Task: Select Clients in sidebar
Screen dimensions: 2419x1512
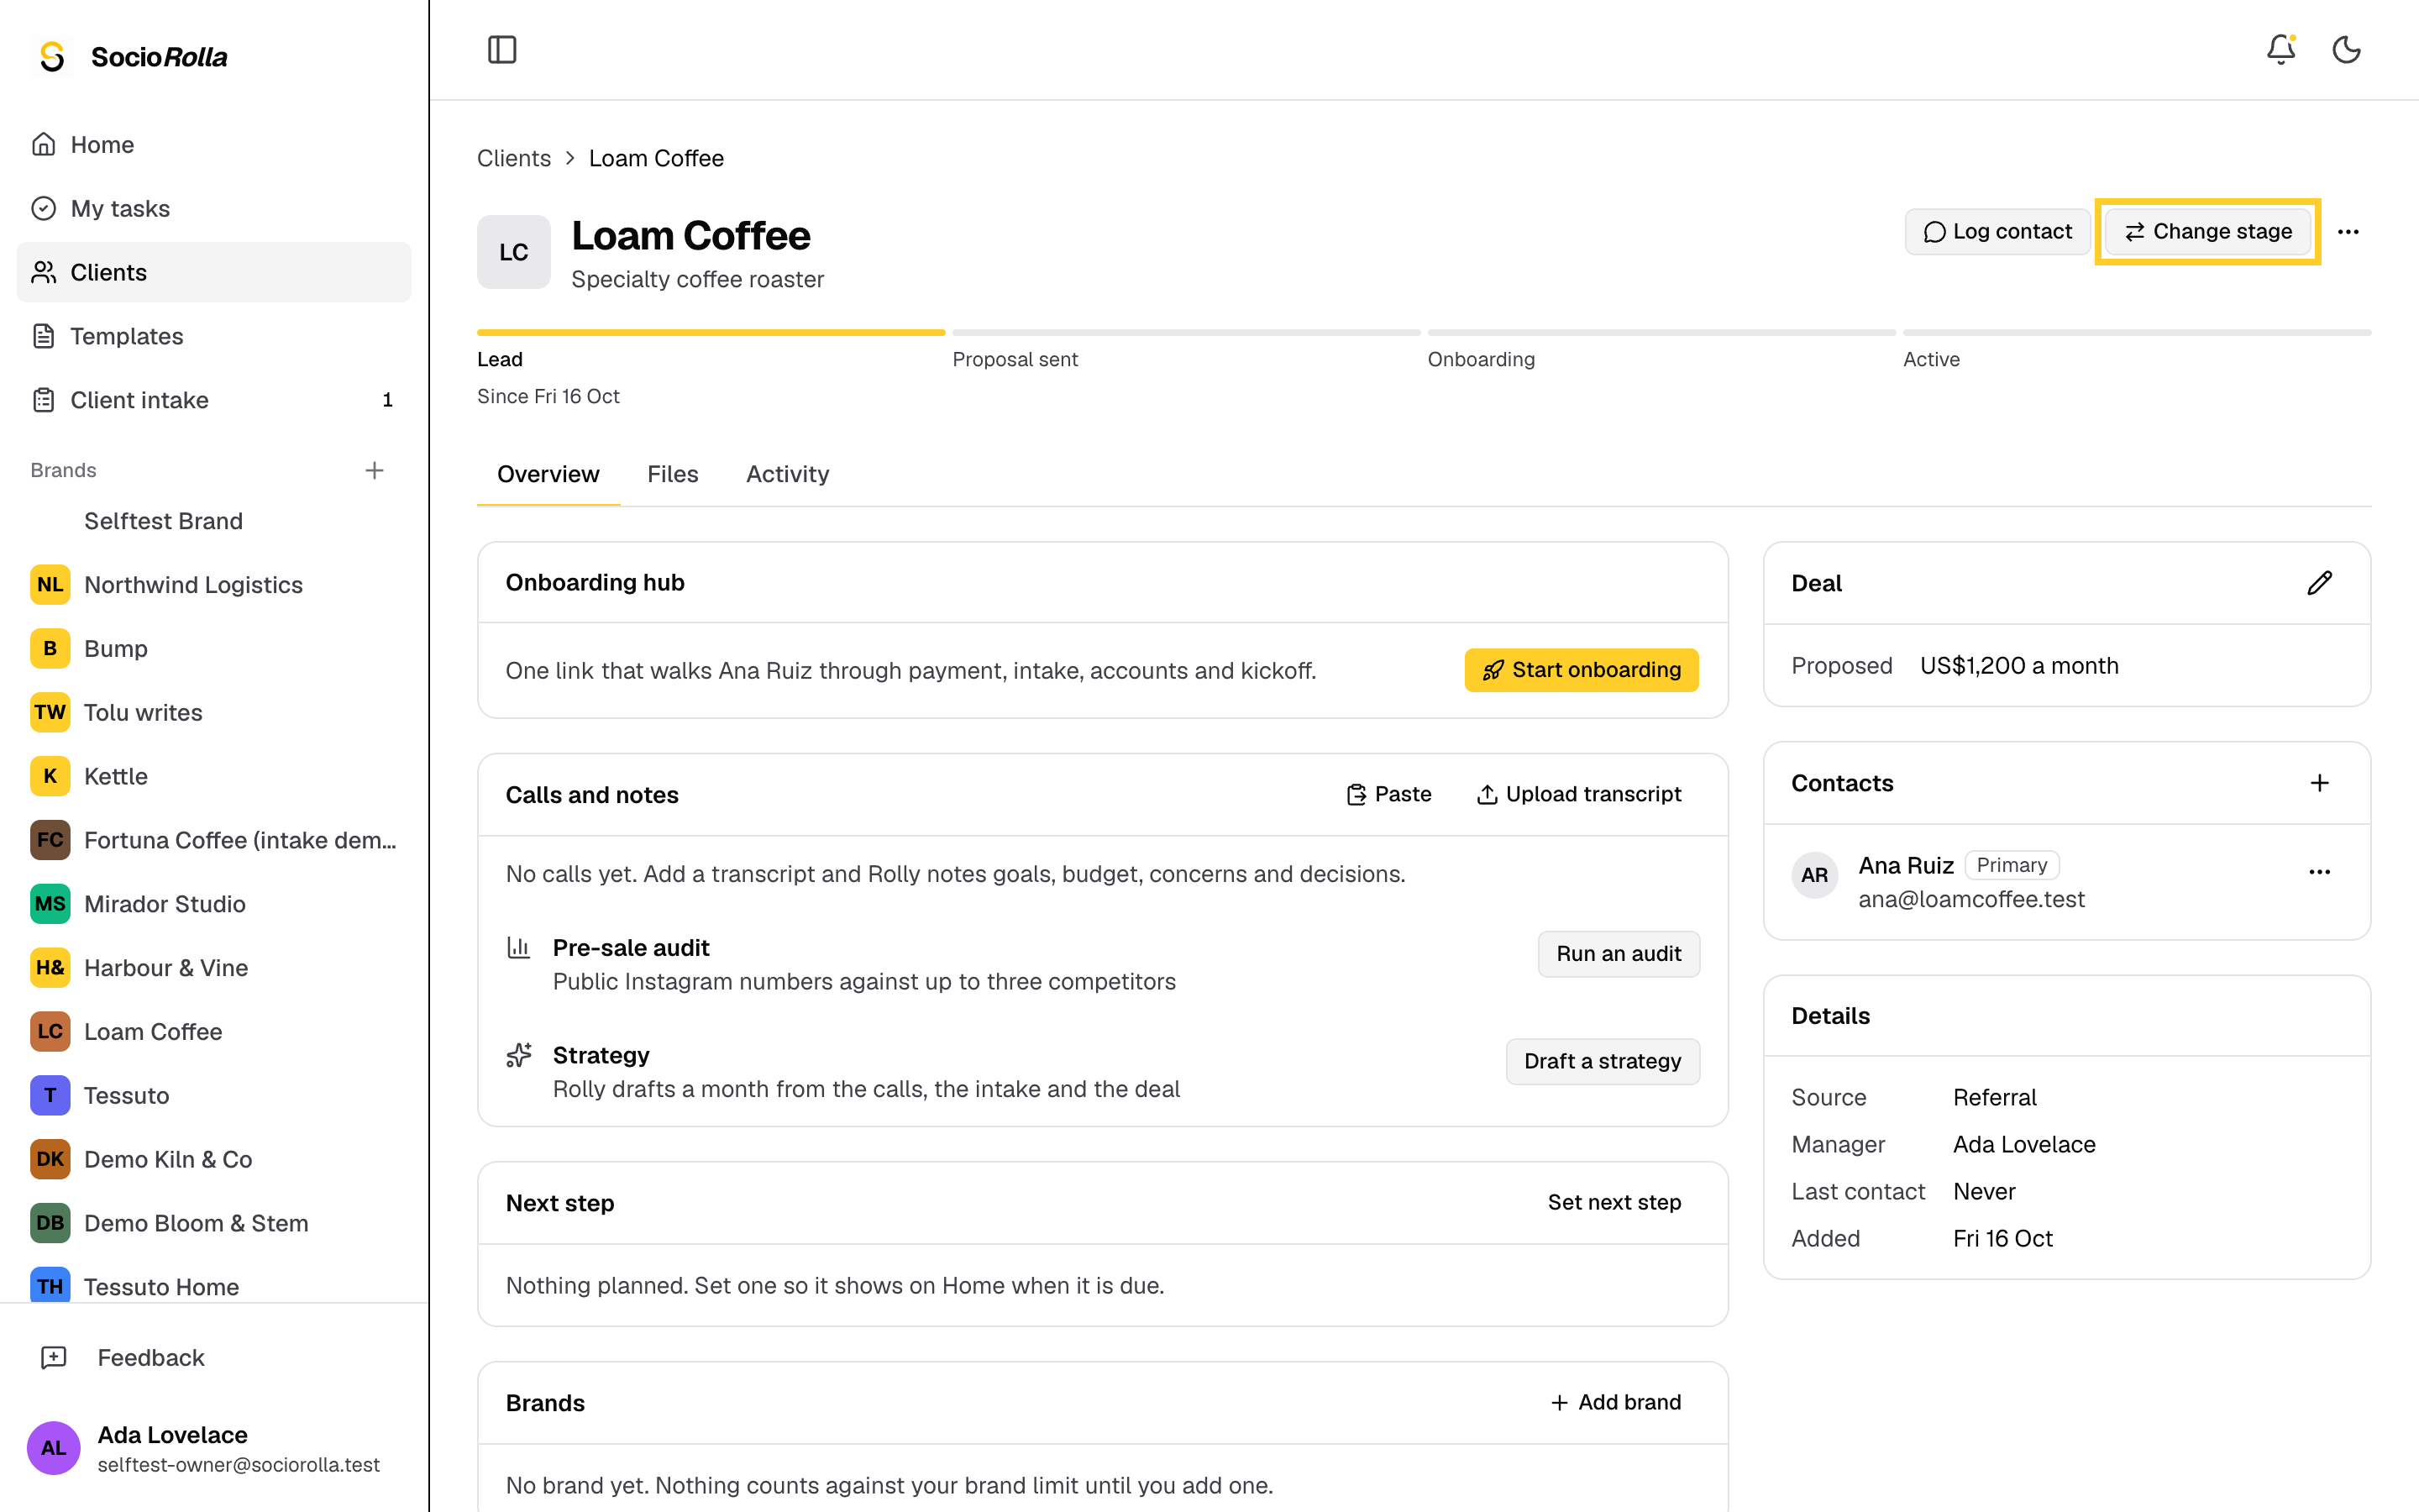Action: tap(214, 272)
